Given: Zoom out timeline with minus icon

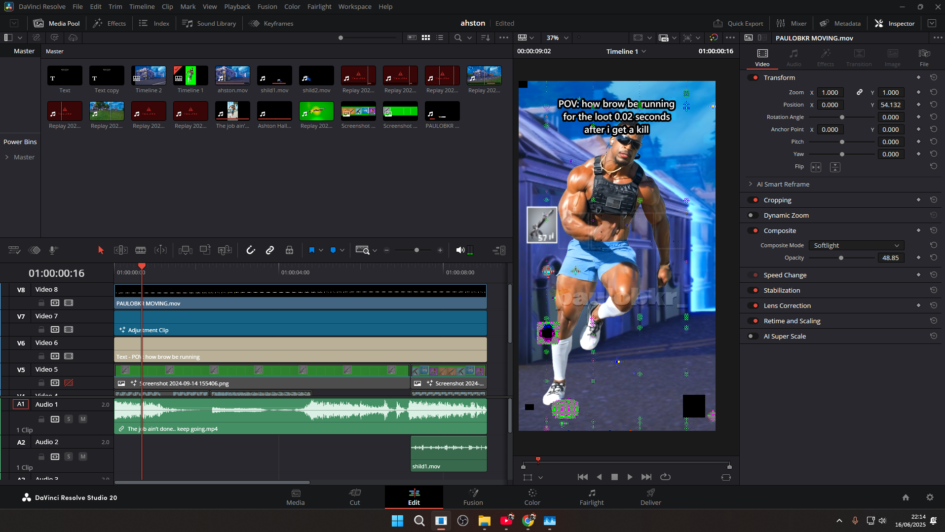Looking at the screenshot, I should pyautogui.click(x=387, y=250).
